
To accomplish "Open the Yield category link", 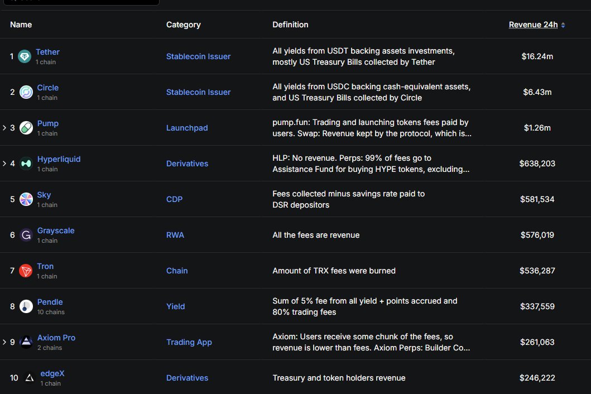I will coord(176,306).
